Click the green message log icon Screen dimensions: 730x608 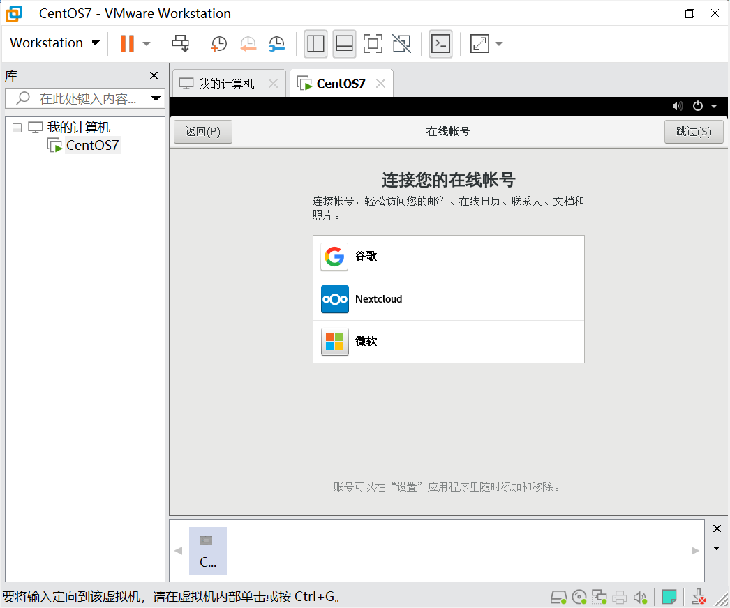pos(669,597)
